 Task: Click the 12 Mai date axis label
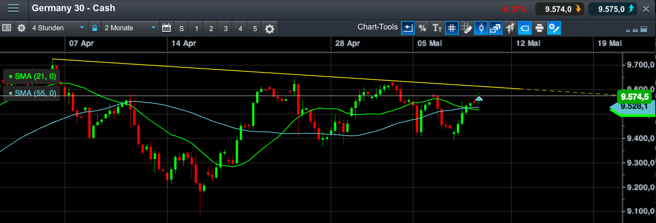[x=528, y=43]
